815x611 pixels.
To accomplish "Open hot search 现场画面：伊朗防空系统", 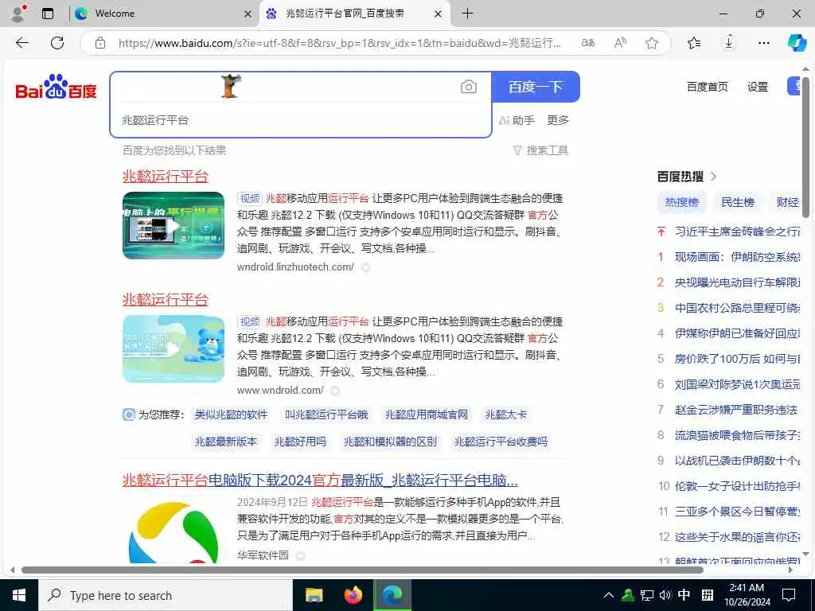I will (738, 257).
